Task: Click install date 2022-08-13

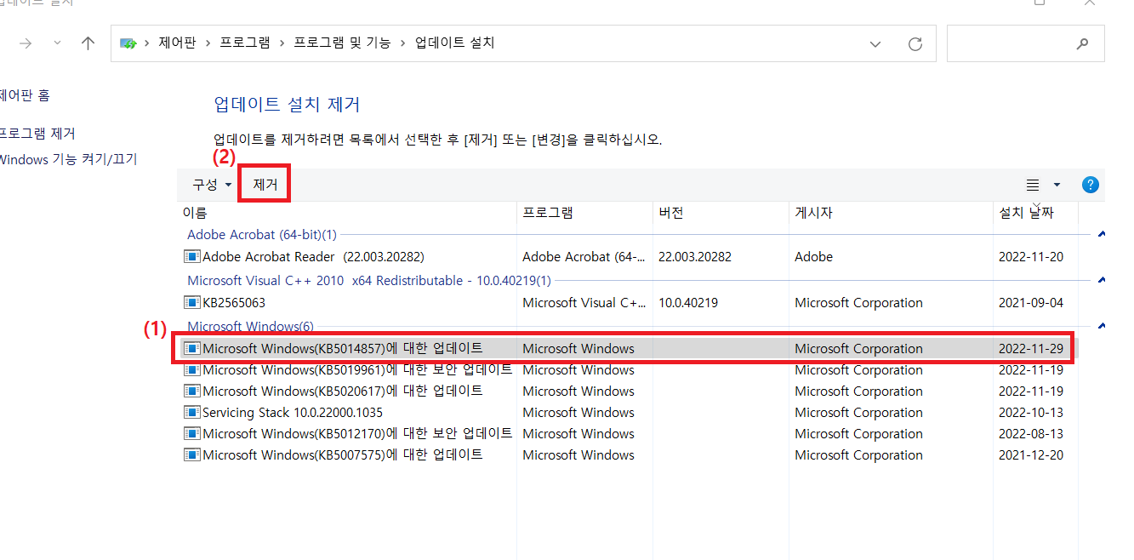Action: (x=1031, y=434)
